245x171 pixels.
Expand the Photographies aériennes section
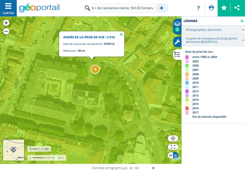tap(212, 30)
